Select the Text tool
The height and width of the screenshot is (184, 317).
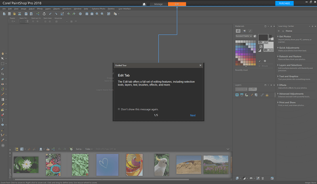[3, 120]
